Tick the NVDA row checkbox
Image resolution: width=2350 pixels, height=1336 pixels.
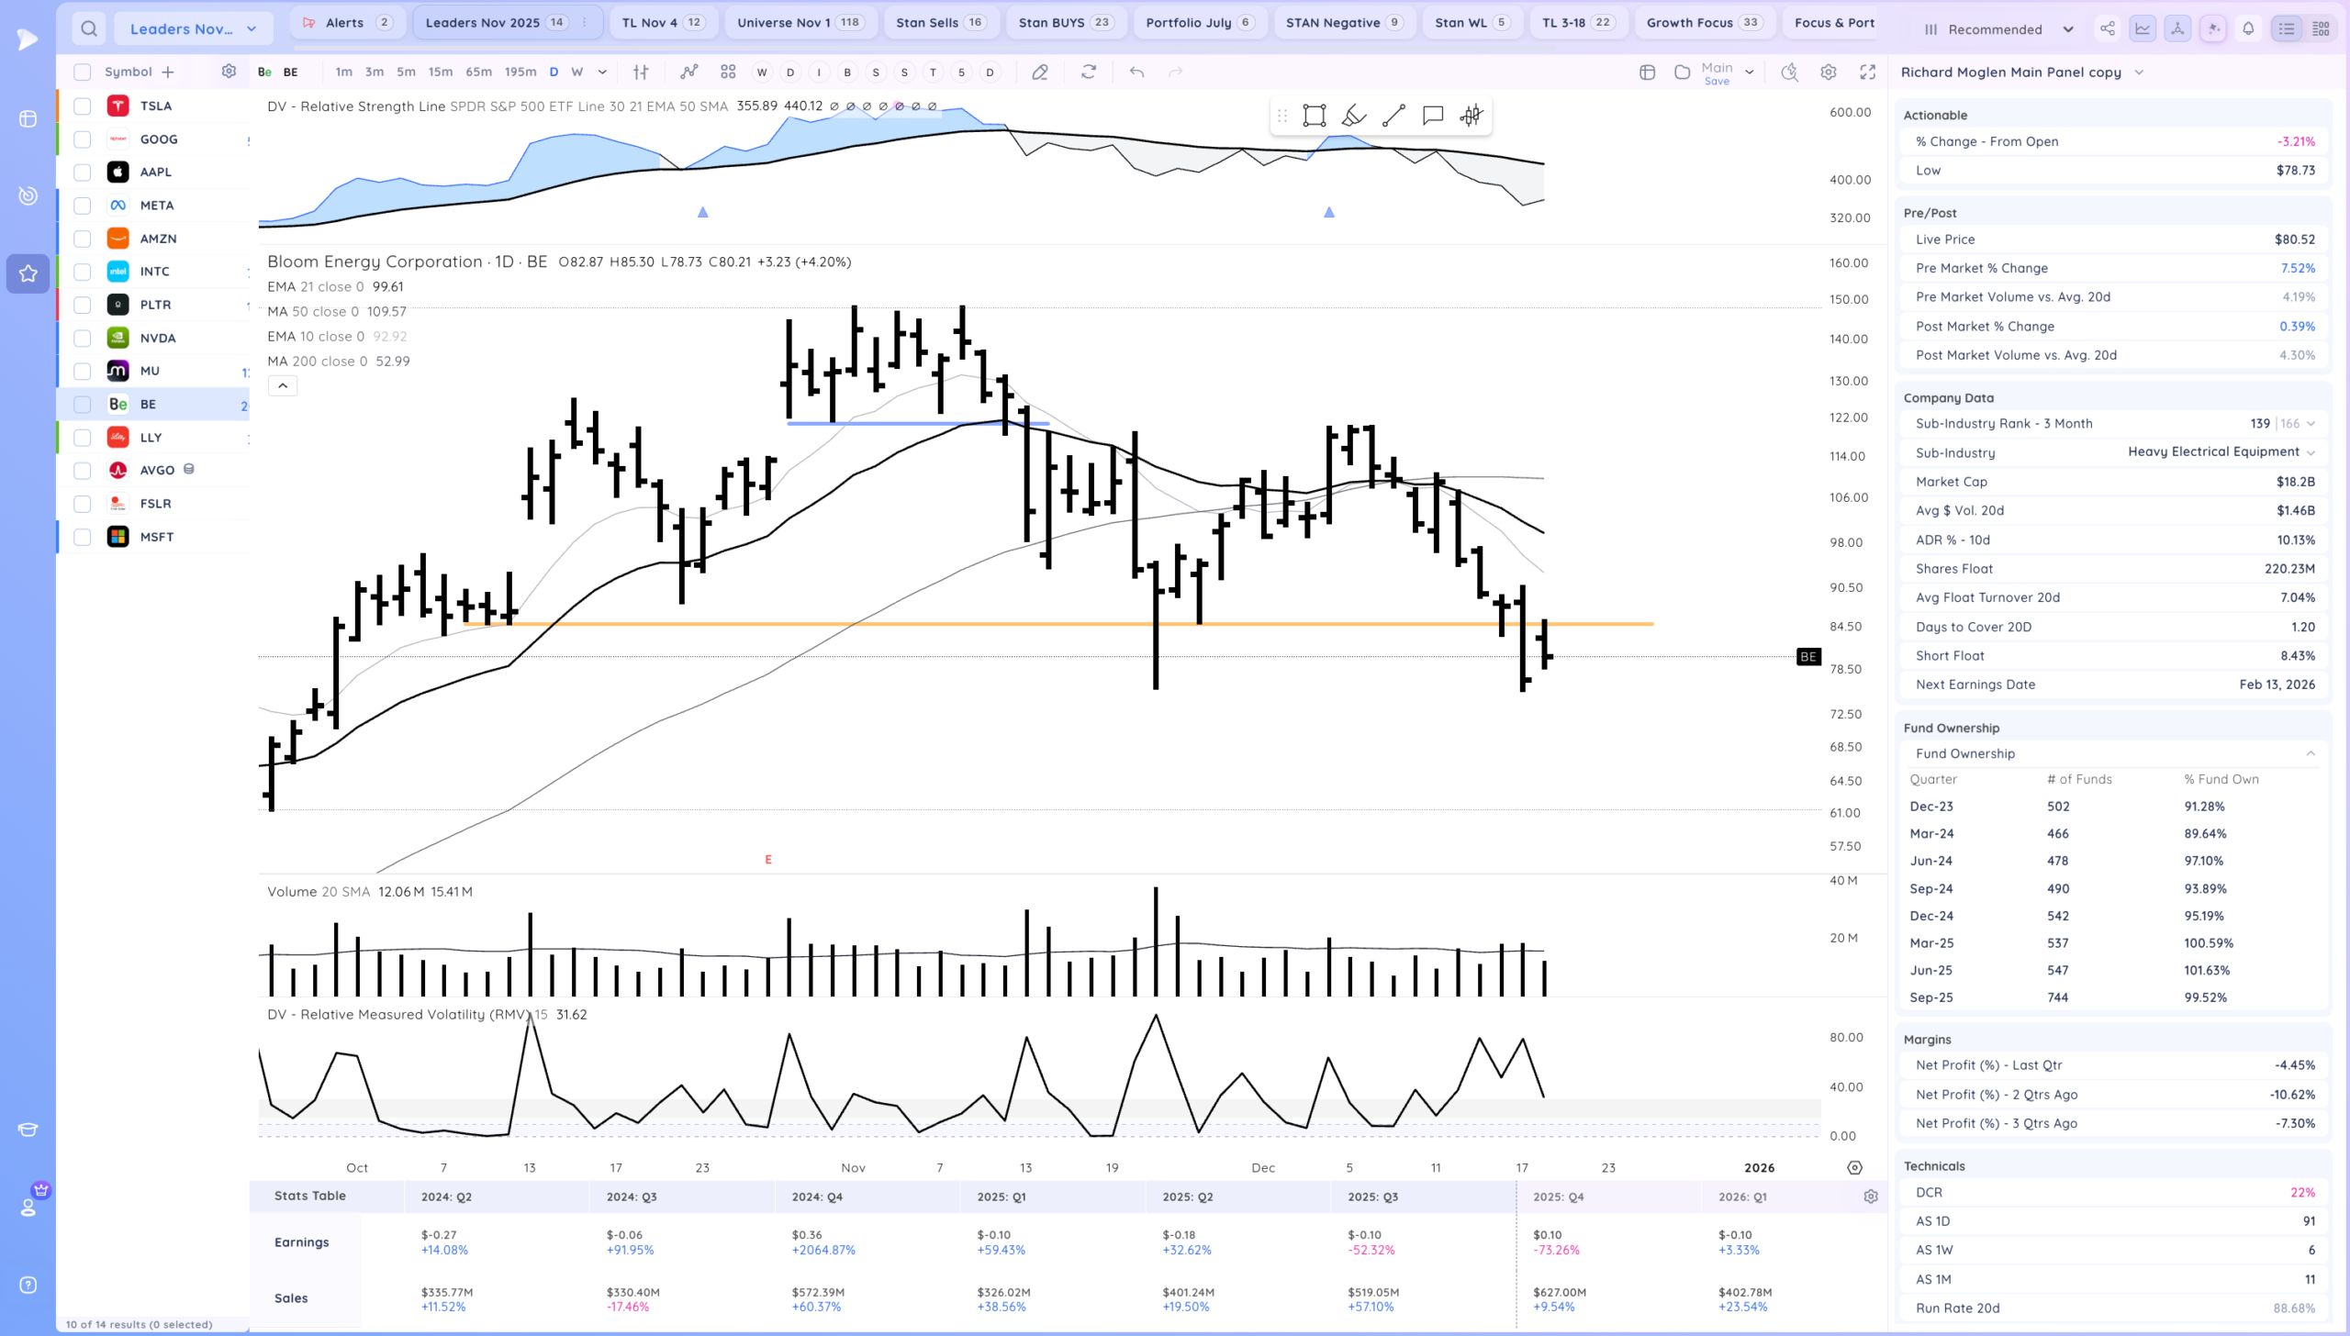[x=82, y=338]
